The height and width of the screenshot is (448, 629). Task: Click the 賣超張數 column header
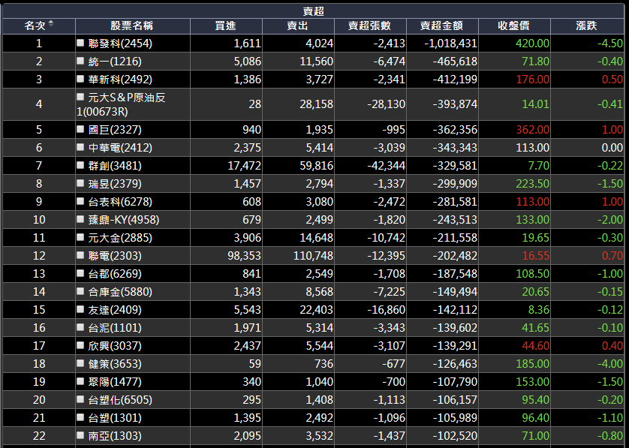tap(370, 26)
